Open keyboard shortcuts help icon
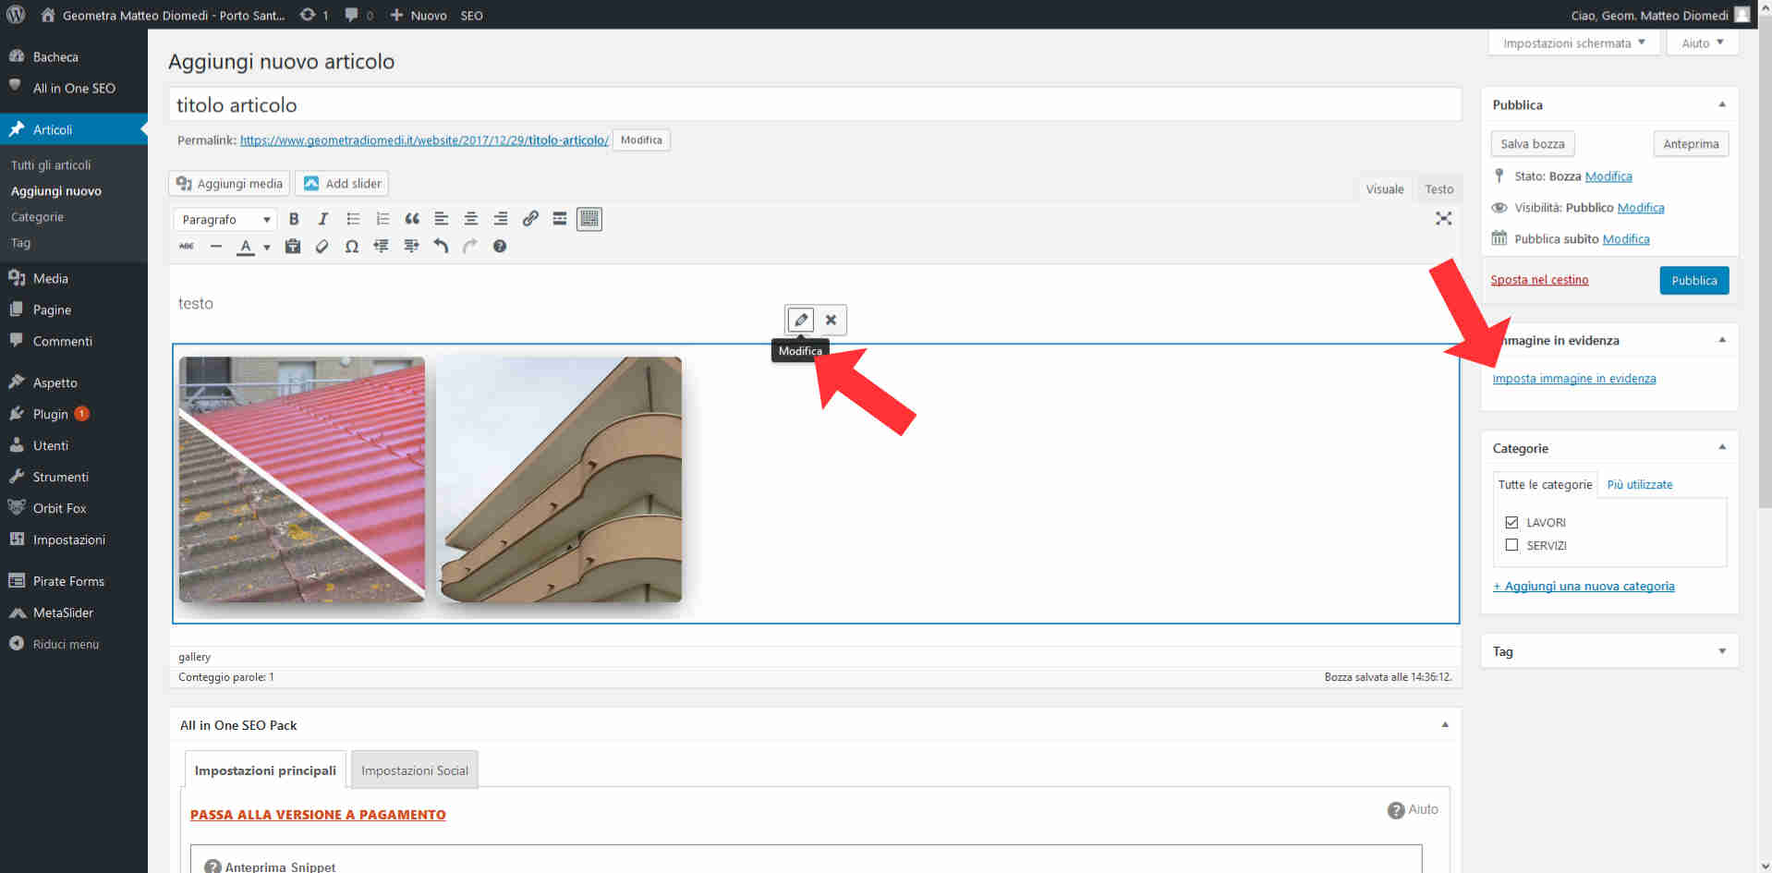This screenshot has height=873, width=1772. (500, 247)
